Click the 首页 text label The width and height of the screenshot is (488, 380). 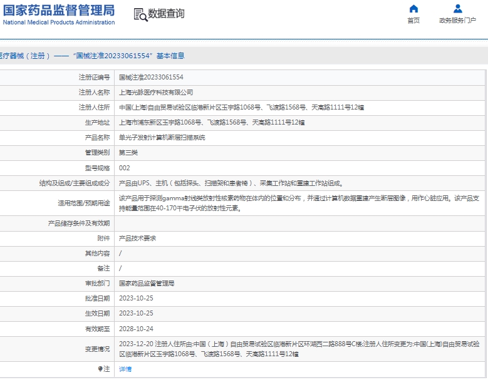point(413,21)
